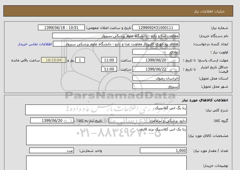Select the delivery city field سبزوار
Screen dimensions: 240x170
click(156, 86)
